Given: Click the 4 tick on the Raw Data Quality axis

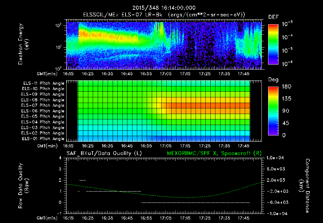Looking at the screenshot, I should pyautogui.click(x=60, y=158).
